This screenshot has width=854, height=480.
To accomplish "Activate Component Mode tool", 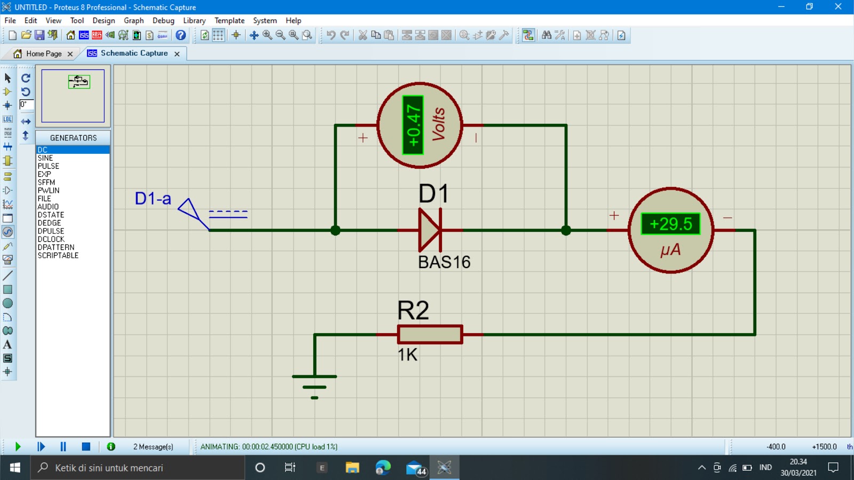I will pyautogui.click(x=7, y=92).
